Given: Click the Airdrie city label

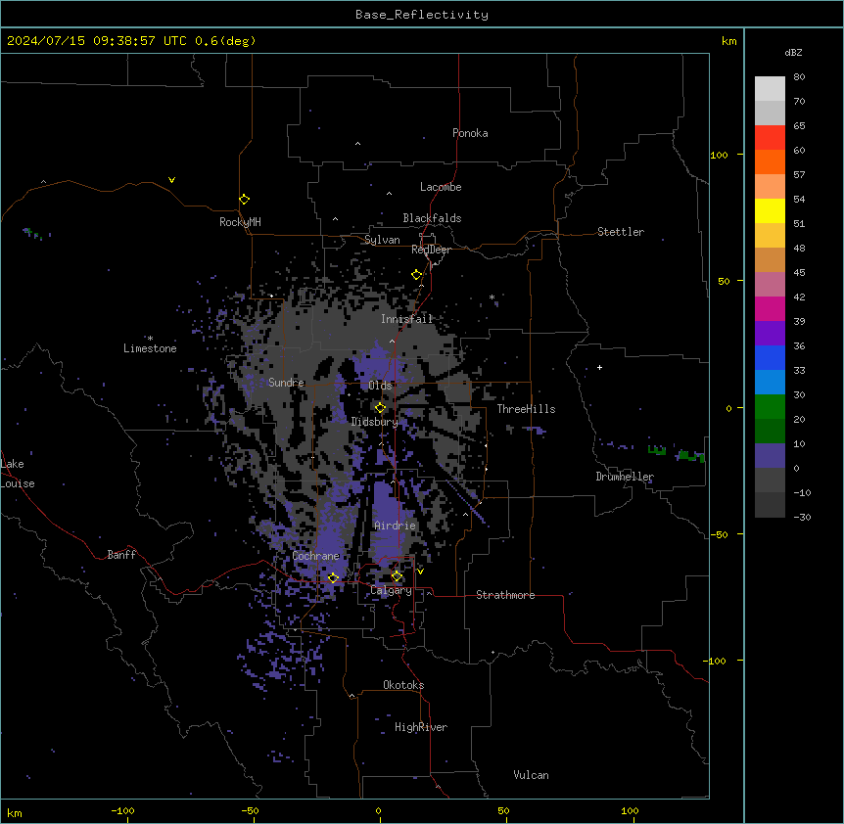Looking at the screenshot, I should (396, 526).
